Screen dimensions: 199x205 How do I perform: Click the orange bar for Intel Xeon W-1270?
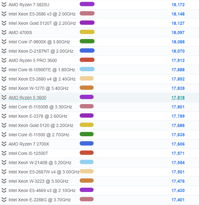[86, 88]
